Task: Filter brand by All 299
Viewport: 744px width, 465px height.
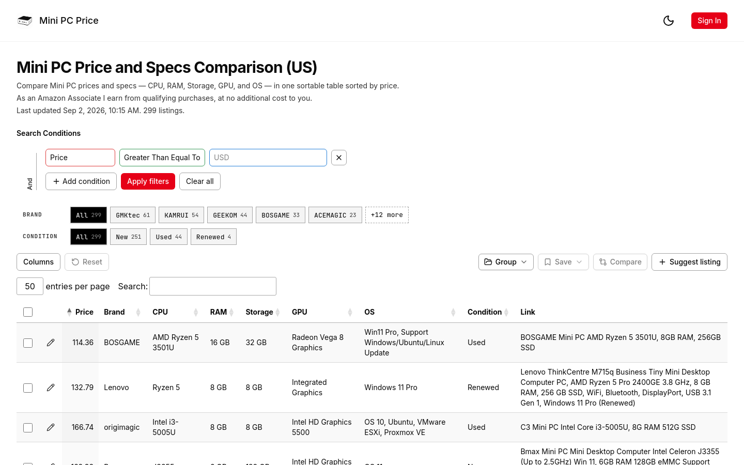Action: click(x=88, y=215)
